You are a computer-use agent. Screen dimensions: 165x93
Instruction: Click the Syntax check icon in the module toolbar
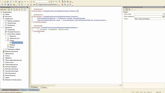[x=31, y=5]
